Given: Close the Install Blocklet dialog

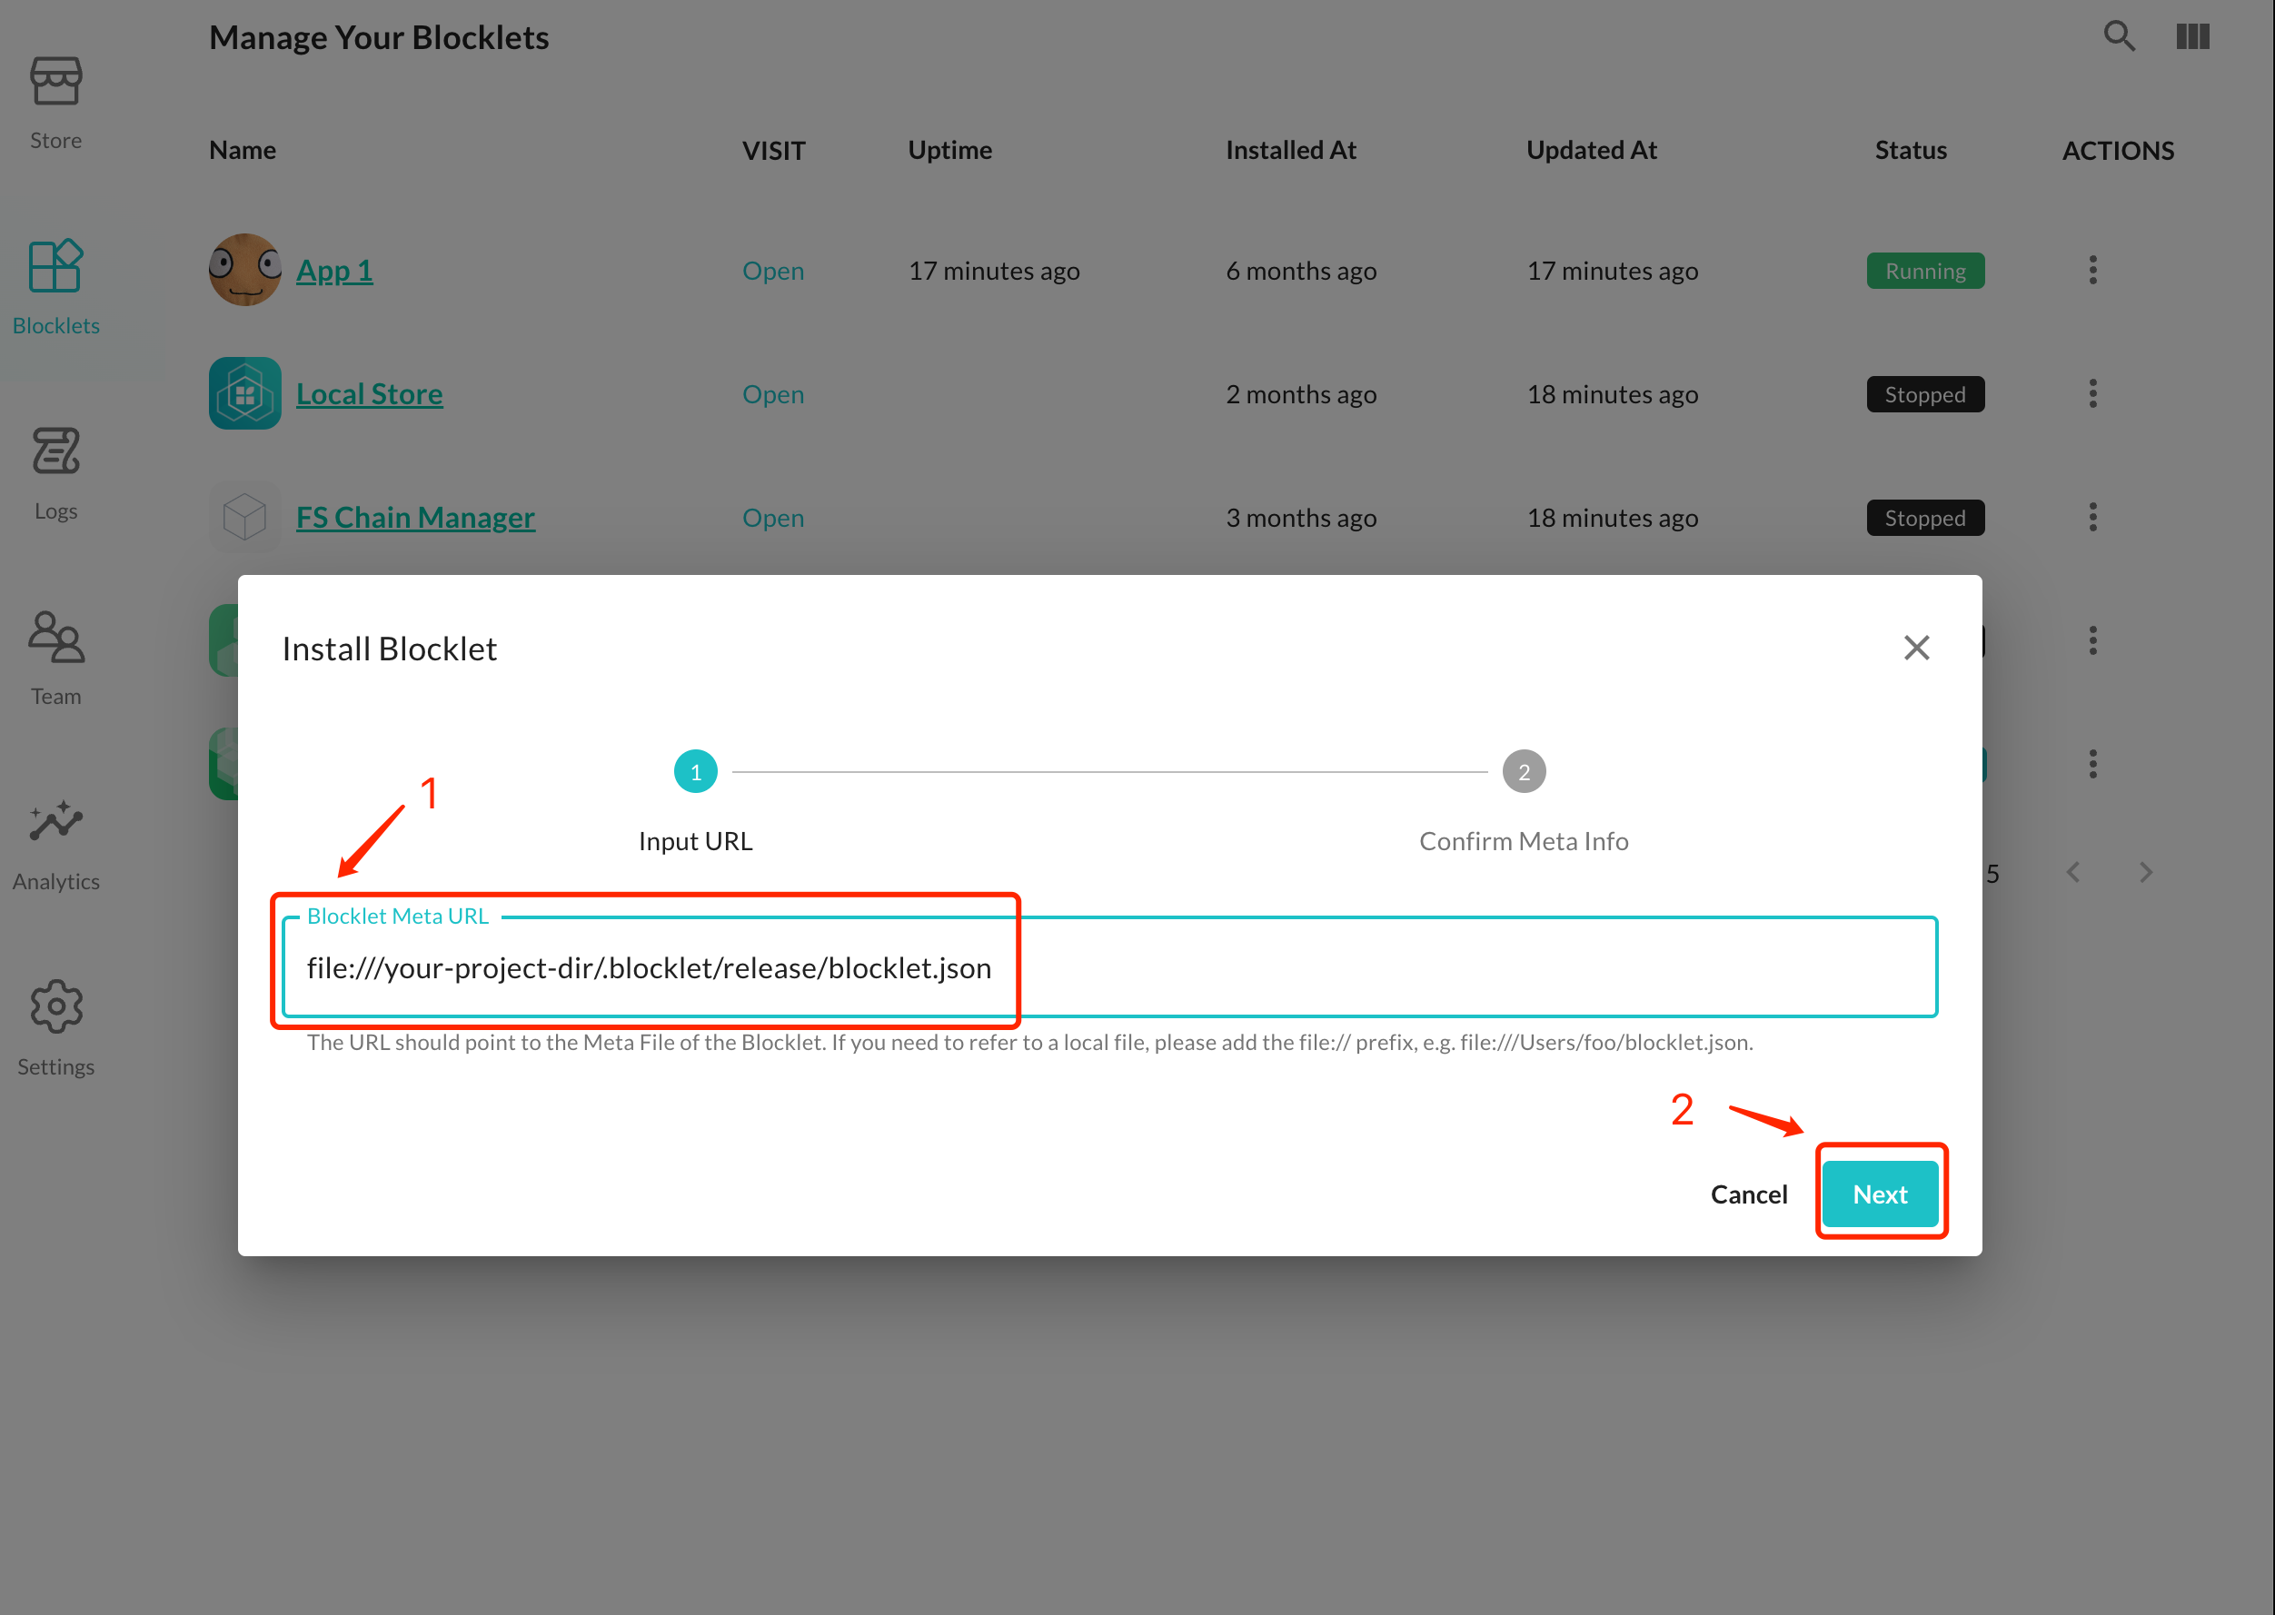Looking at the screenshot, I should [1916, 648].
